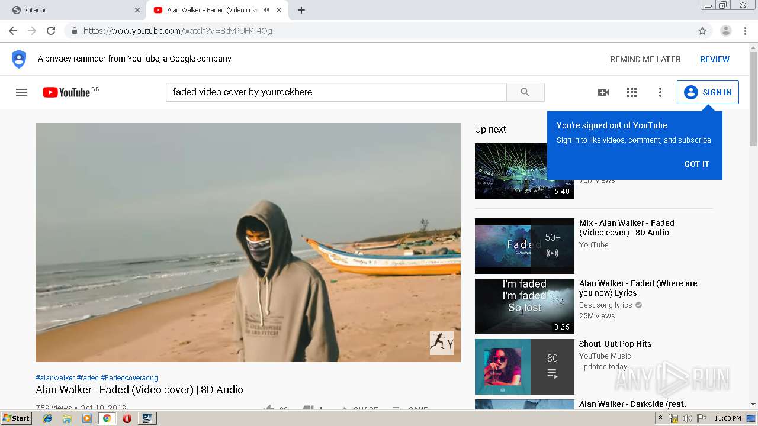Open the Chrome profile avatar
758x426 pixels.
pyautogui.click(x=726, y=31)
